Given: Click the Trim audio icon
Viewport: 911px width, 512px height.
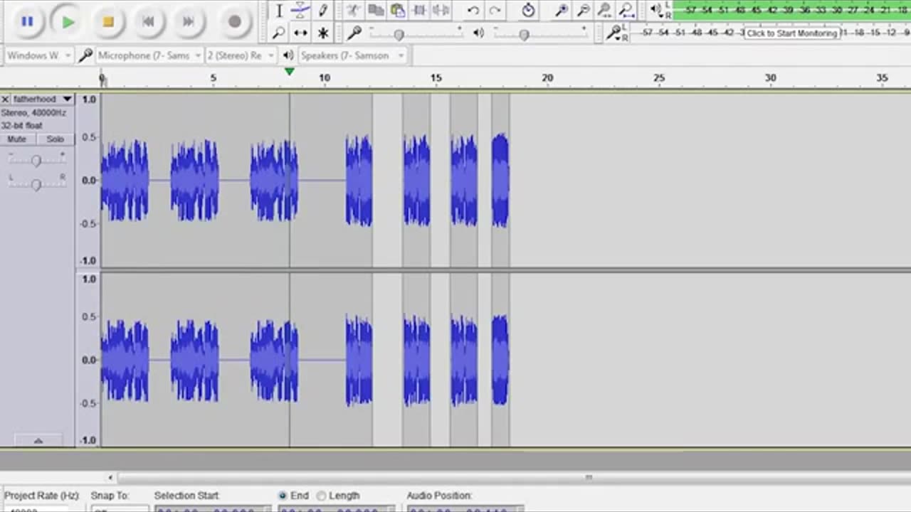Looking at the screenshot, I should tap(420, 10).
